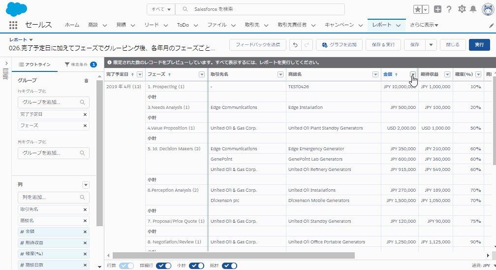The image size is (496, 270).
Task: Open the 商談 navigation tab
Action: click(x=93, y=25)
